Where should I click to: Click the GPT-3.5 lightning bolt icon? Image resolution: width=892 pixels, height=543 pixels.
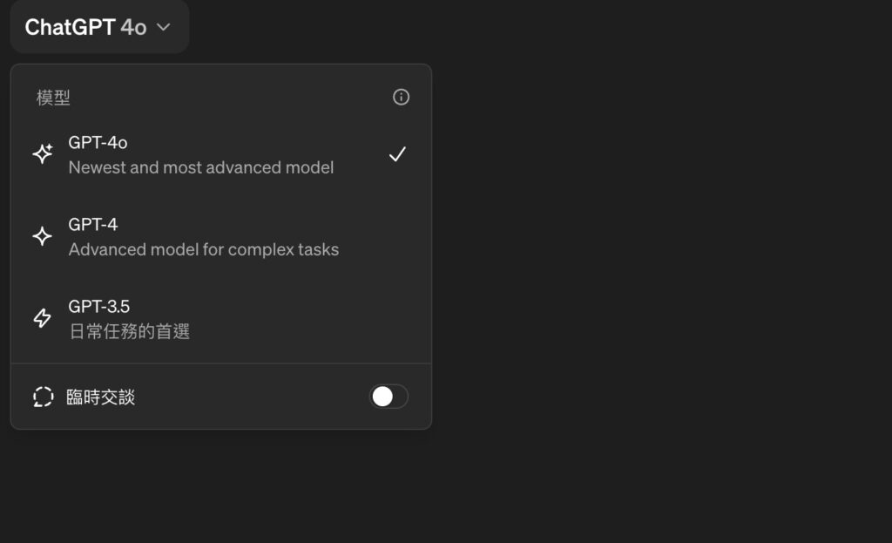tap(43, 317)
